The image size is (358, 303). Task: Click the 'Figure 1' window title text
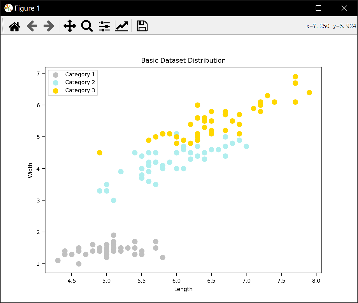point(27,8)
